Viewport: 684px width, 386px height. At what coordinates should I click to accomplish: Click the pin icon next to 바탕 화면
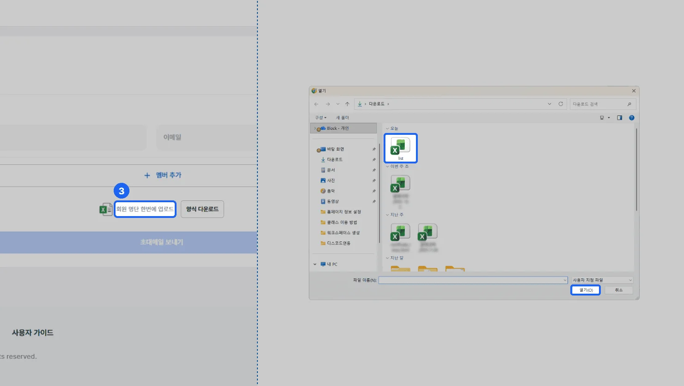pos(374,149)
